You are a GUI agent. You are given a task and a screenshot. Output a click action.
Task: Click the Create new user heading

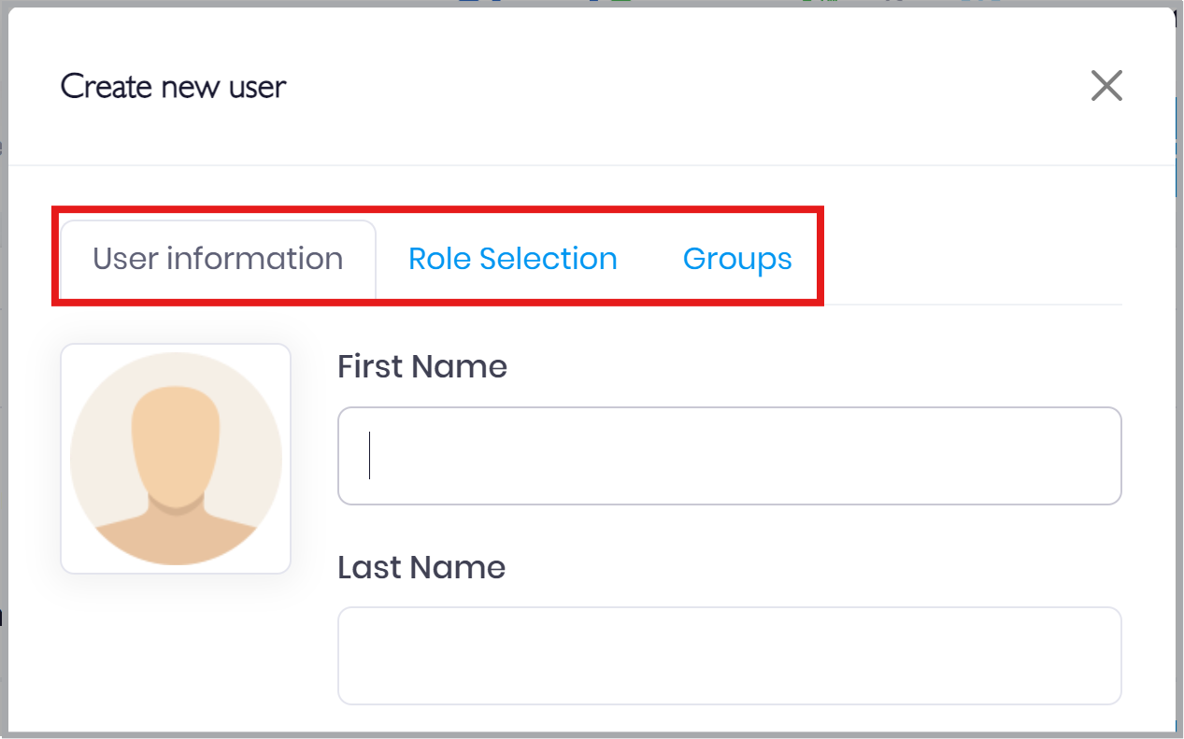click(x=174, y=87)
